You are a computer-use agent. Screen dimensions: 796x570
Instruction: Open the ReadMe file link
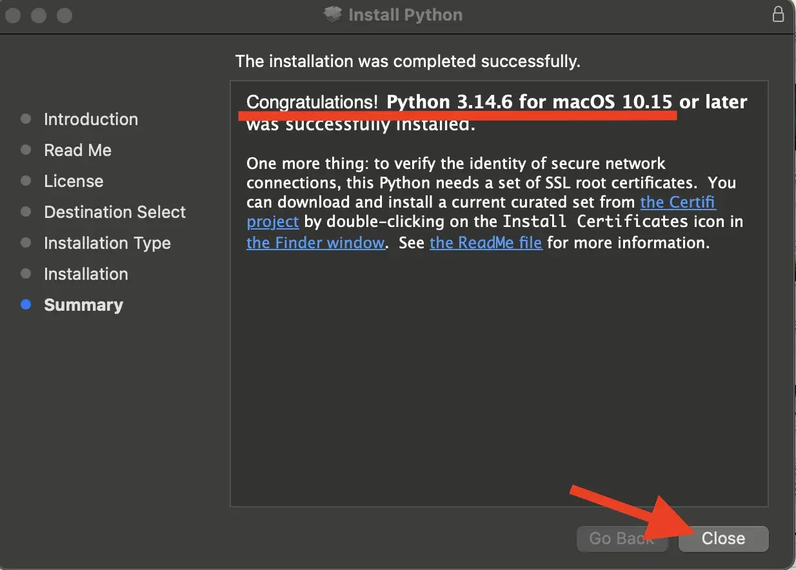click(x=486, y=243)
